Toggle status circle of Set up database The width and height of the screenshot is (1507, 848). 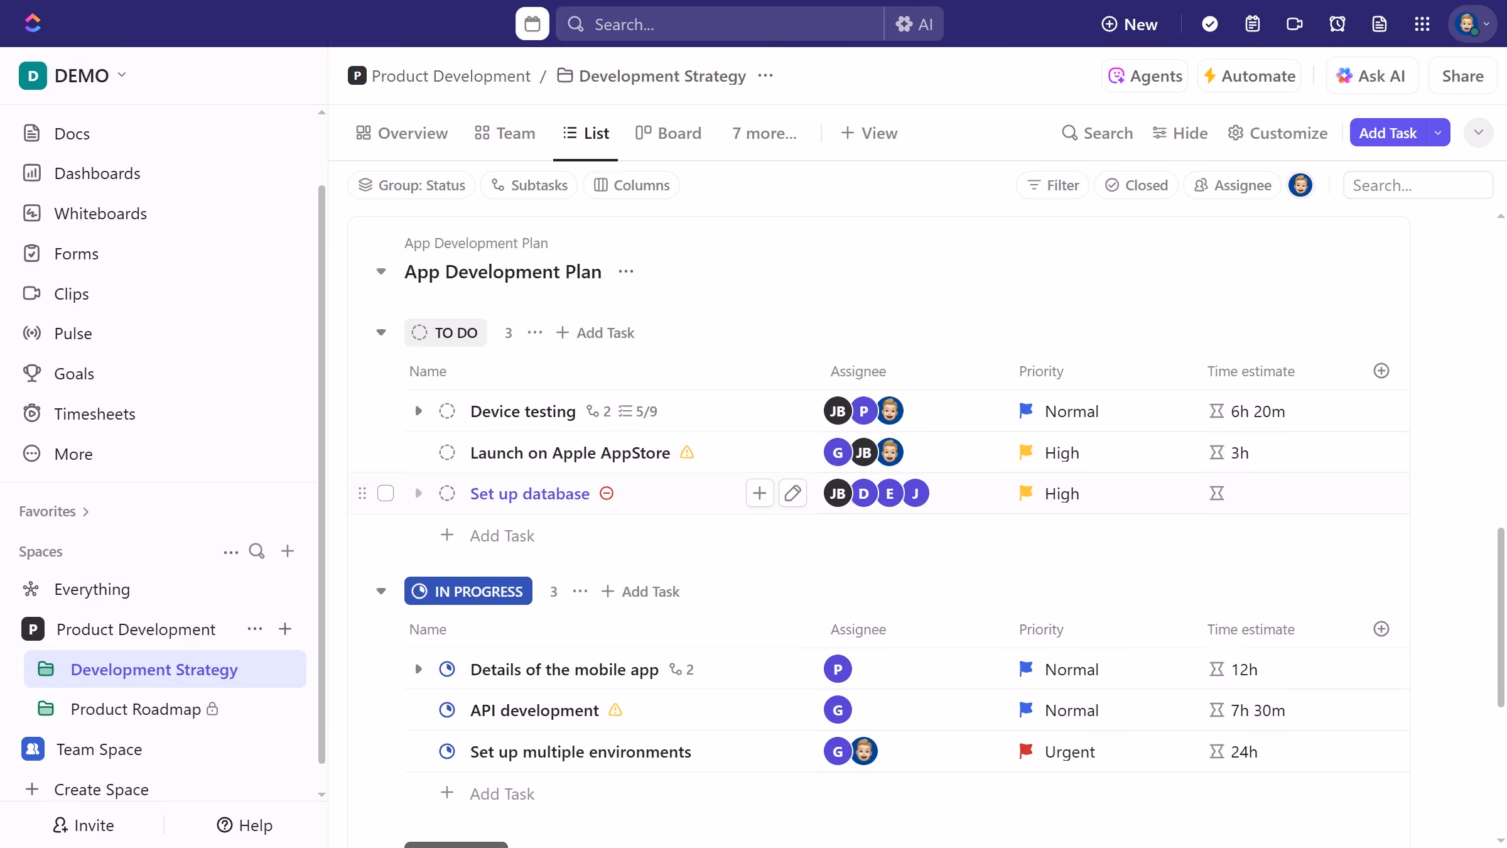(x=447, y=493)
